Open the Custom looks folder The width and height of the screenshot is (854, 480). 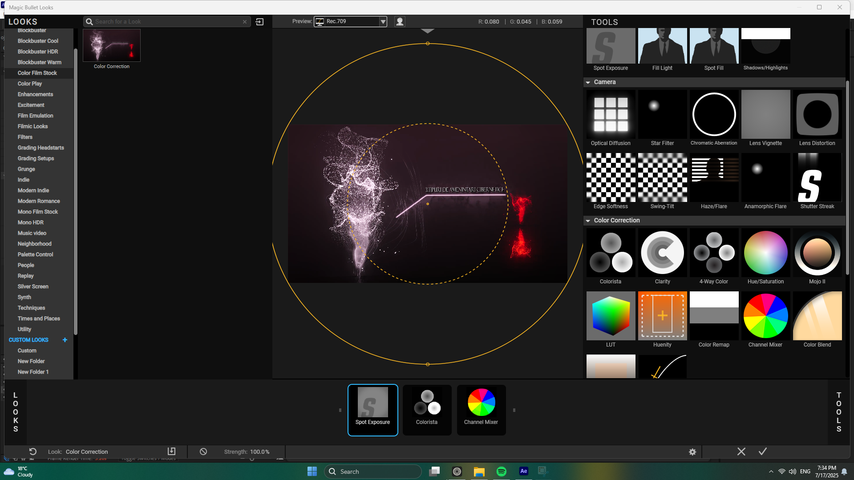click(x=27, y=351)
